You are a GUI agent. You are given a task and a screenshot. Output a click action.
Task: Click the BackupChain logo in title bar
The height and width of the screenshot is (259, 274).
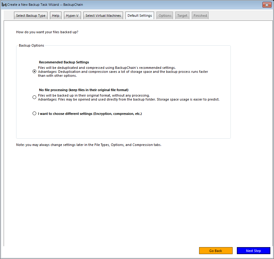(4, 5)
